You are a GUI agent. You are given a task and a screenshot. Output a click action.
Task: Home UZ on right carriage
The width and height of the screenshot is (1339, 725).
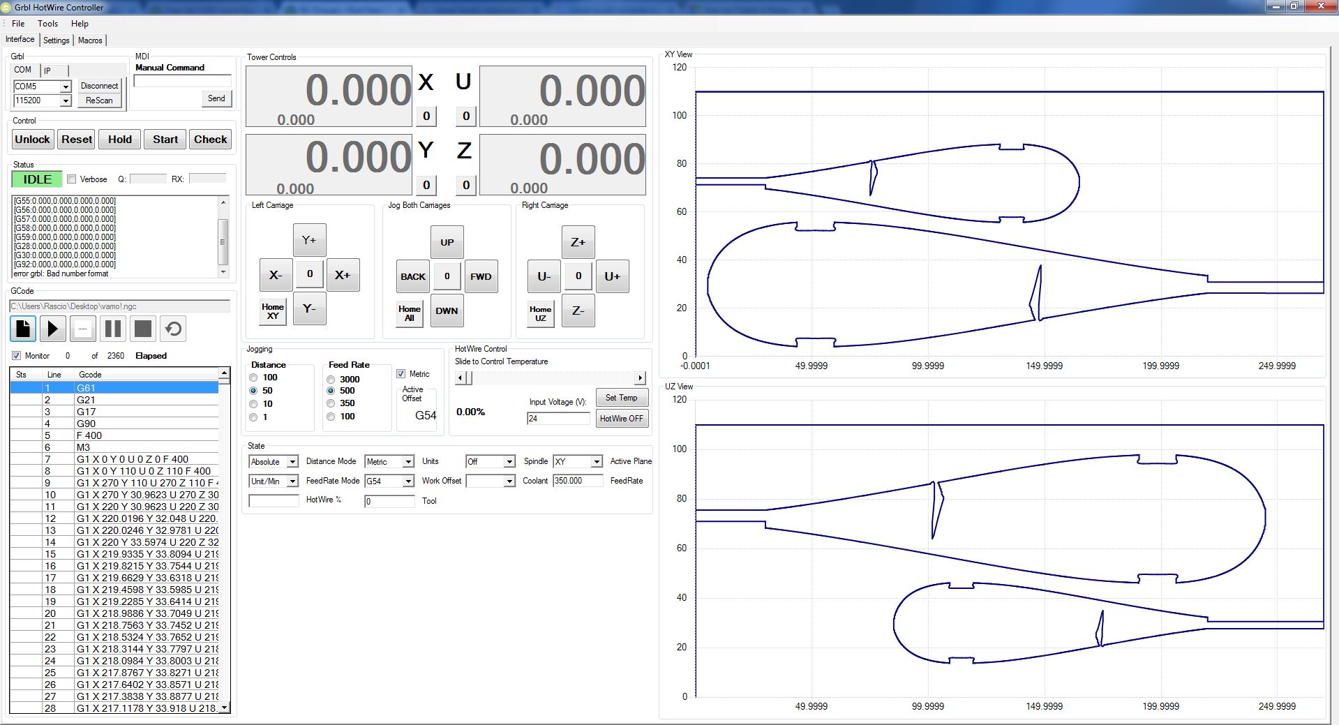click(x=541, y=313)
